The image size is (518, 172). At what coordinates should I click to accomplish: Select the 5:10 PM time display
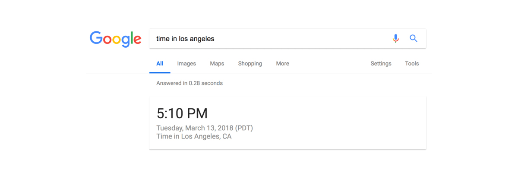click(182, 114)
